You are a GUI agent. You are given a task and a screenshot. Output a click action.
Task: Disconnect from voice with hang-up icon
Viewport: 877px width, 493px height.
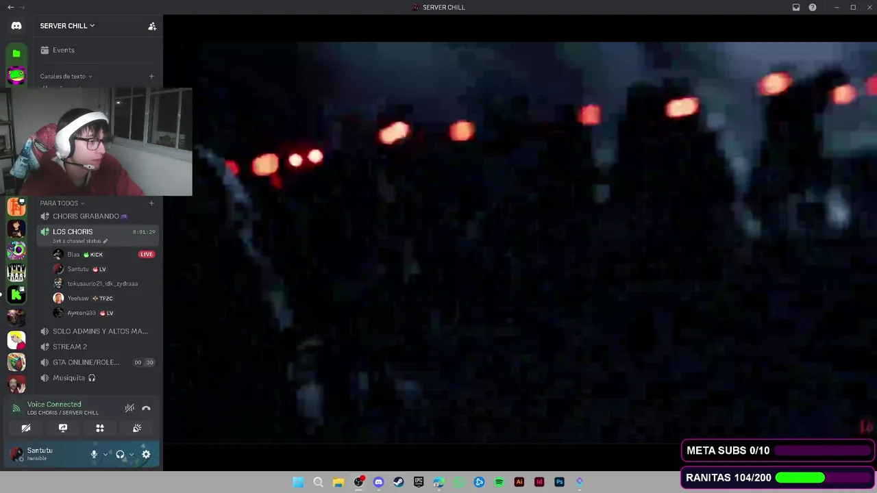coord(146,408)
